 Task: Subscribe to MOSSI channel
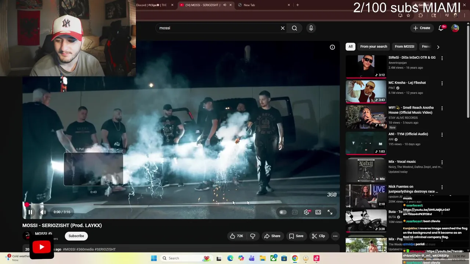coord(76,236)
